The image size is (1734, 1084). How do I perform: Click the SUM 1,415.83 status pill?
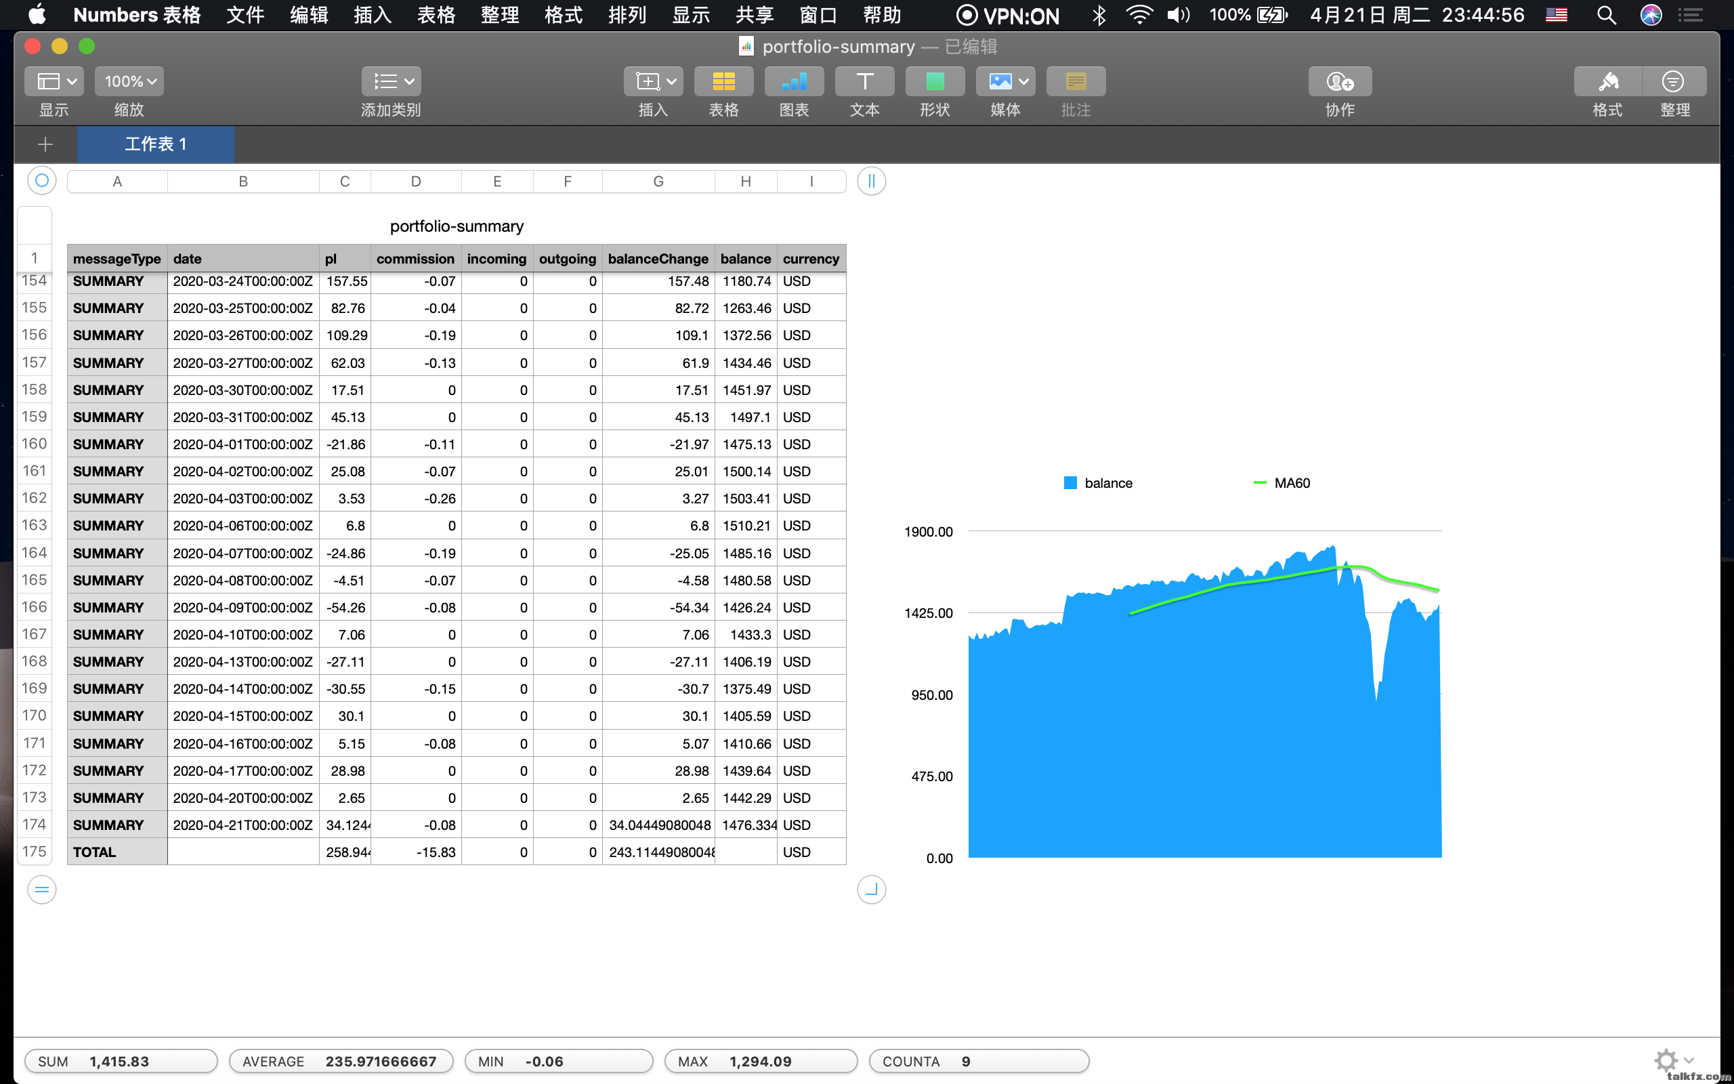[121, 1061]
